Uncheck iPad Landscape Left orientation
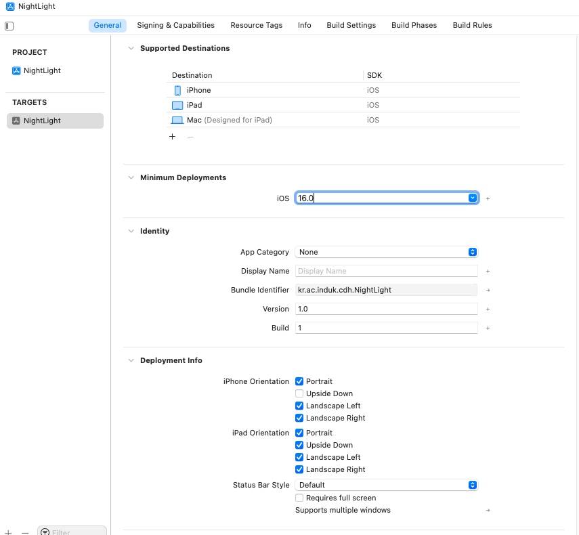This screenshot has height=535, width=579. tap(299, 457)
